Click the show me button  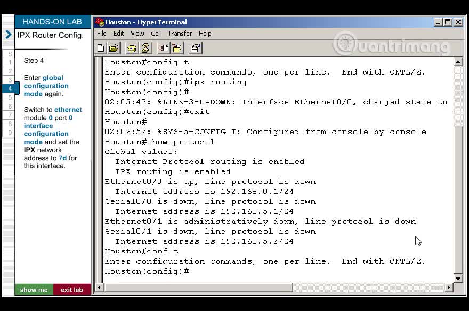tap(34, 290)
